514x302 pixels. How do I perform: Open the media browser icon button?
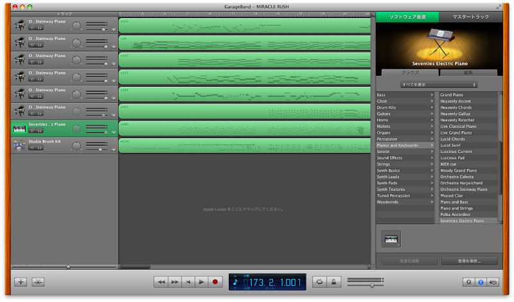click(x=493, y=282)
